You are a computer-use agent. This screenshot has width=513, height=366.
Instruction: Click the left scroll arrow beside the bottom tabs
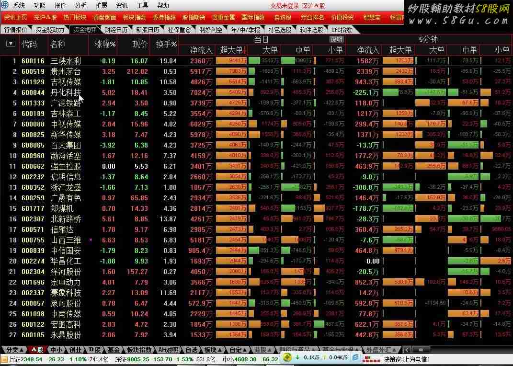[407, 350]
